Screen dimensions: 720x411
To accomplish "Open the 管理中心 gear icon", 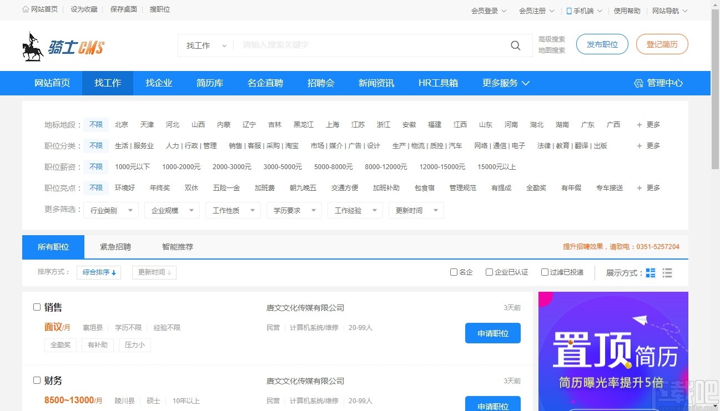I will (x=637, y=83).
